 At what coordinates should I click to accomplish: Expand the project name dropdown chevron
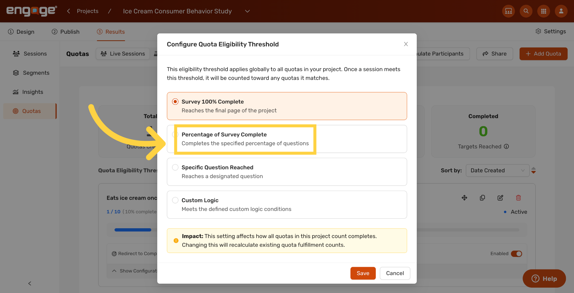click(247, 11)
